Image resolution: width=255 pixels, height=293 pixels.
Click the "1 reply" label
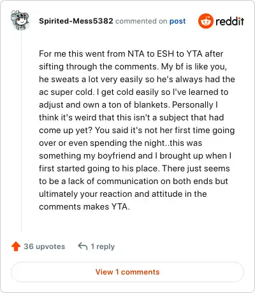(103, 247)
